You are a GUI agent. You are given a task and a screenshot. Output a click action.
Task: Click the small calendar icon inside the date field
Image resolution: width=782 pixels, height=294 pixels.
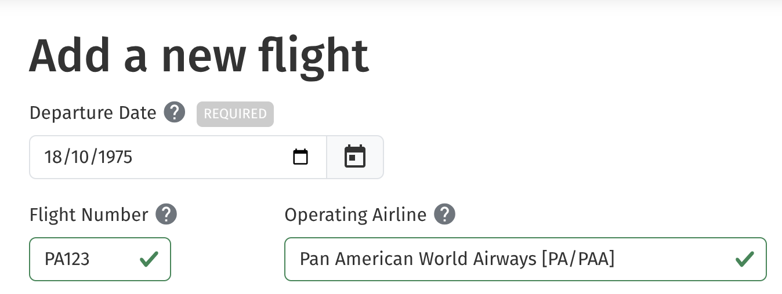(x=300, y=157)
